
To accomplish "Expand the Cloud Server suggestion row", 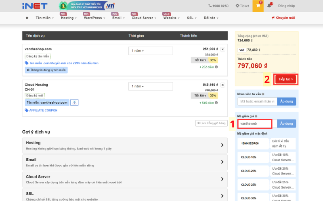I will pyautogui.click(x=125, y=179).
